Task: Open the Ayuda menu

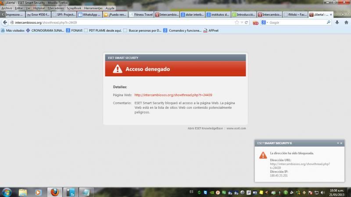Action: (110, 8)
